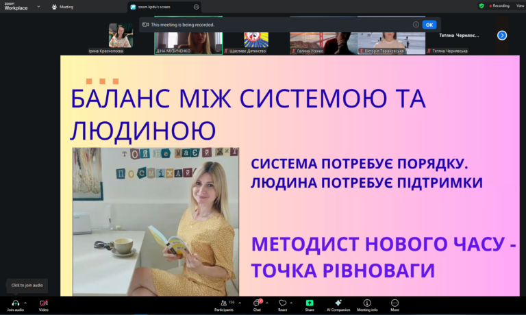Image resolution: width=526 pixels, height=315 pixels.
Task: Expand the Chat options arrow
Action: (x=267, y=303)
